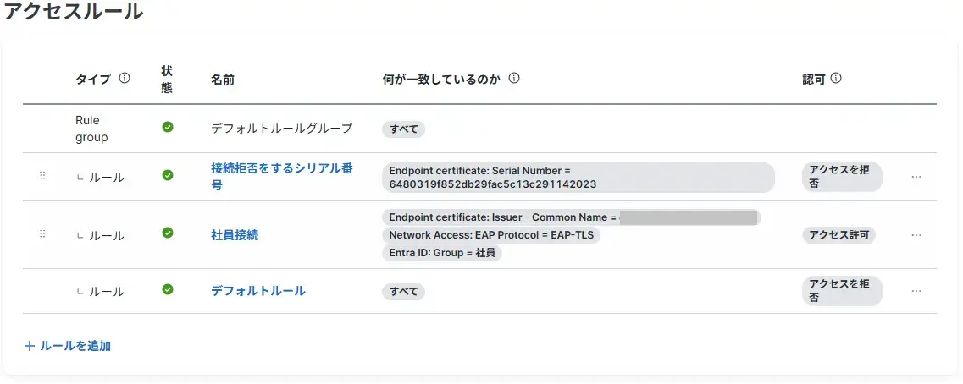Viewport: 963px width, 384px height.
Task: Open the 社員接続 rule
Action: (235, 235)
